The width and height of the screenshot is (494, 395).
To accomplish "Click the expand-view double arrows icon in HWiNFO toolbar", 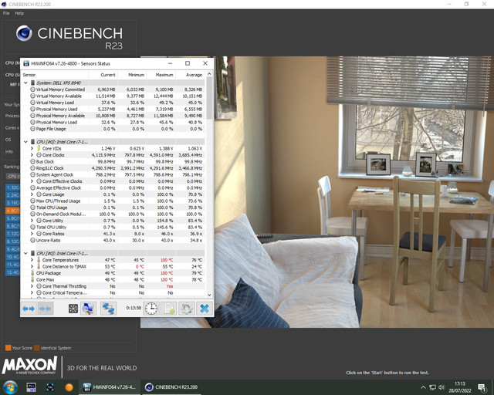I will click(29, 309).
